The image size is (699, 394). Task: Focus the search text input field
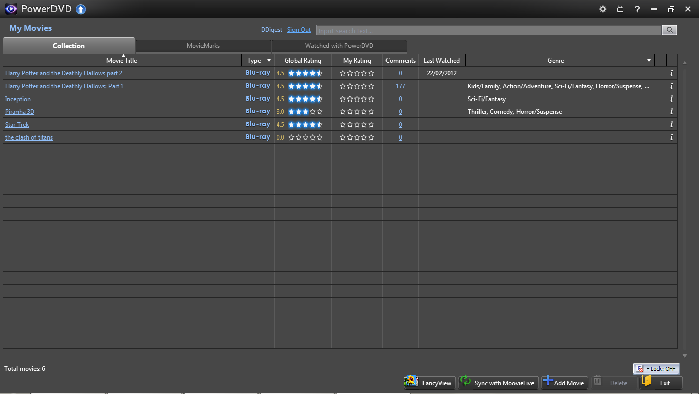[488, 31]
